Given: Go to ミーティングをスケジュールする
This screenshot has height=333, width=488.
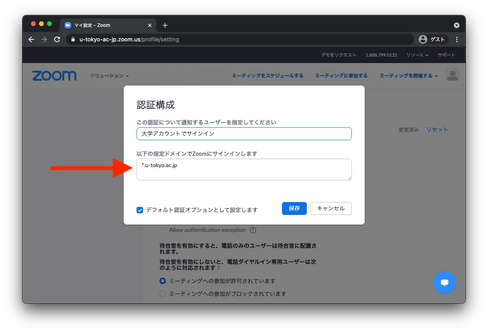Looking at the screenshot, I should pos(267,76).
